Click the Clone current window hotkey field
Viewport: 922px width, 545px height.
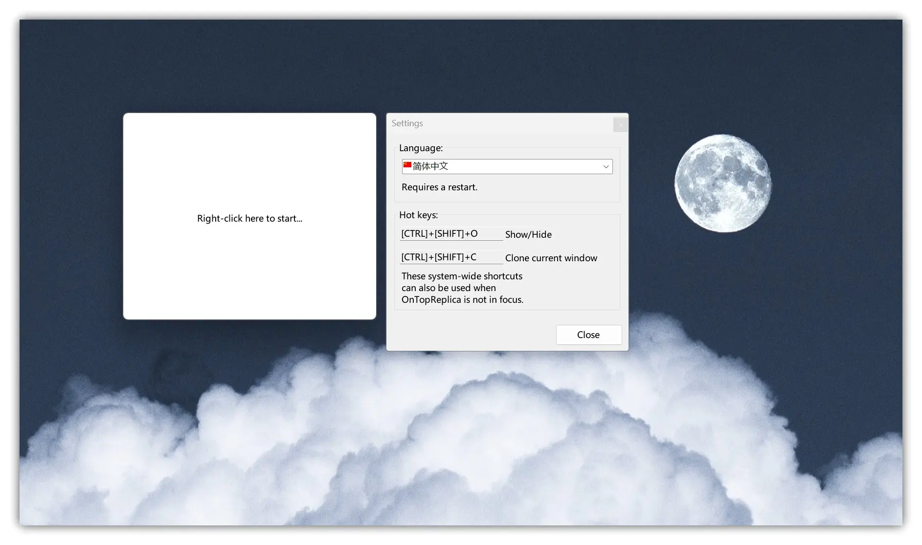(451, 257)
